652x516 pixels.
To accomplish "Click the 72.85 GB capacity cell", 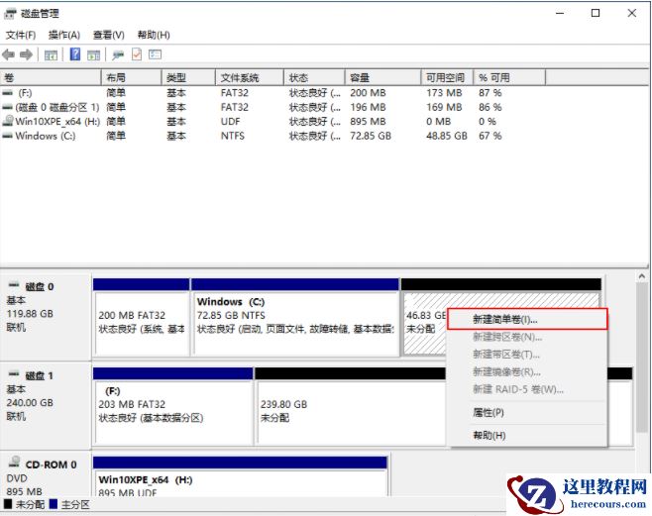I will [x=371, y=136].
